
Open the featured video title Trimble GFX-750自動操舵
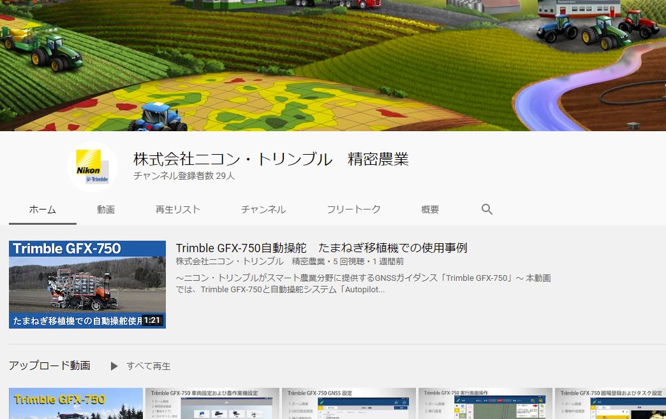click(x=322, y=248)
